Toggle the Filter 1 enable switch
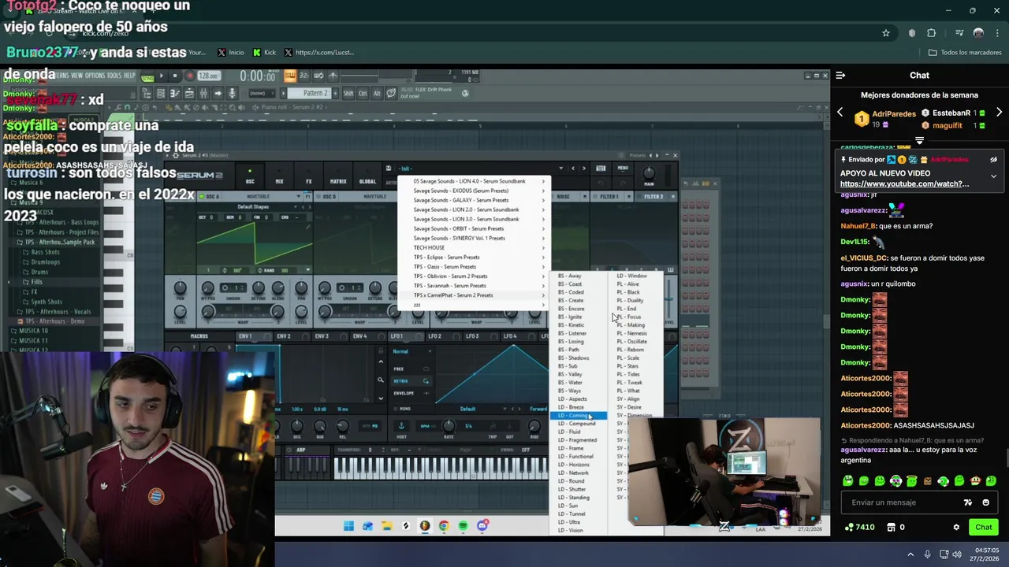 [596, 196]
